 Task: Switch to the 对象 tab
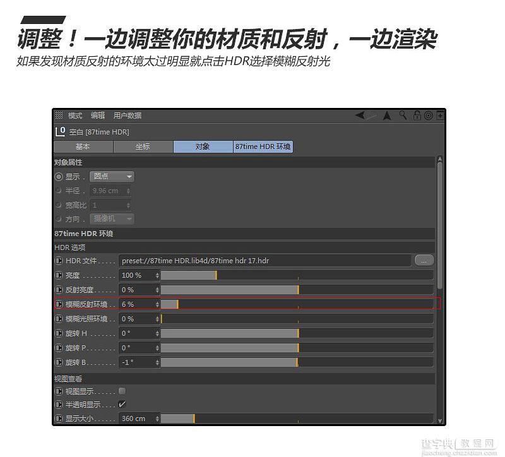(x=203, y=146)
